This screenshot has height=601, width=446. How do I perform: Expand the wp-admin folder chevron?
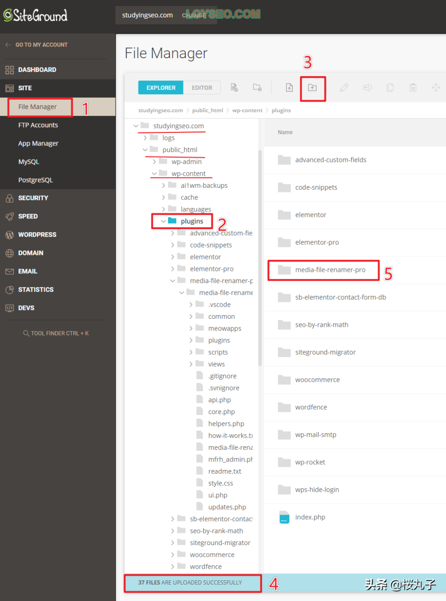(154, 162)
